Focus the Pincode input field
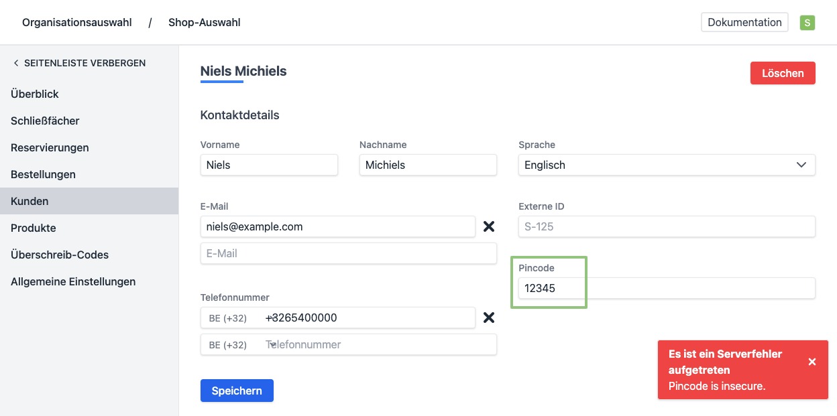Viewport: 837px width, 416px height. tap(666, 288)
